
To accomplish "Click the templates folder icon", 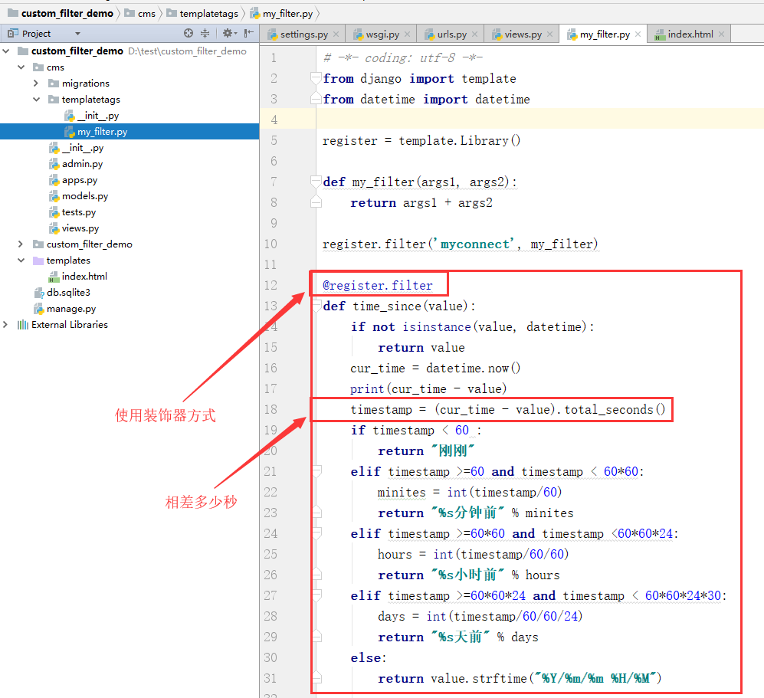I will click(x=38, y=260).
